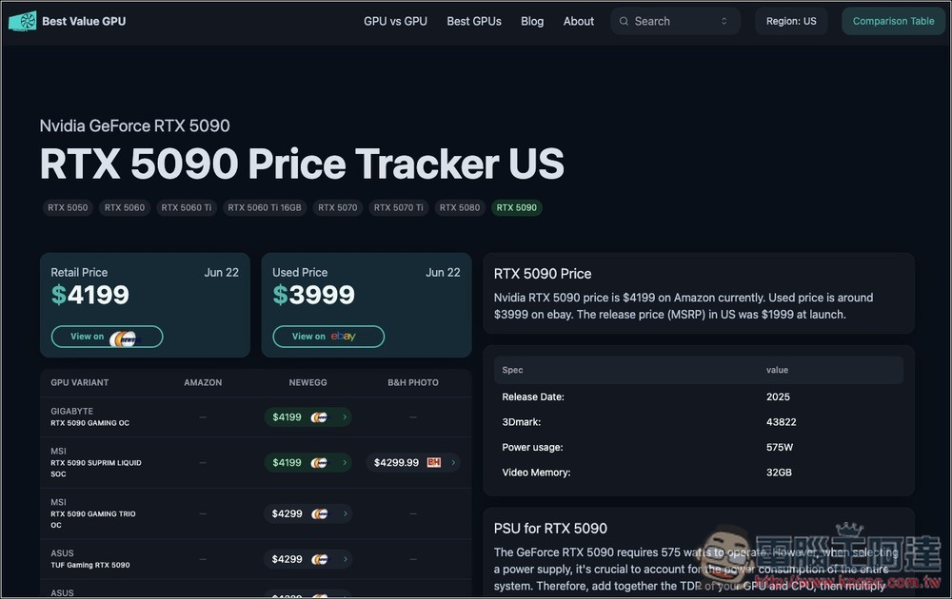This screenshot has width=952, height=599.
Task: Click Newegg icon in Gigabyte Gaming OC row
Action: 319,417
